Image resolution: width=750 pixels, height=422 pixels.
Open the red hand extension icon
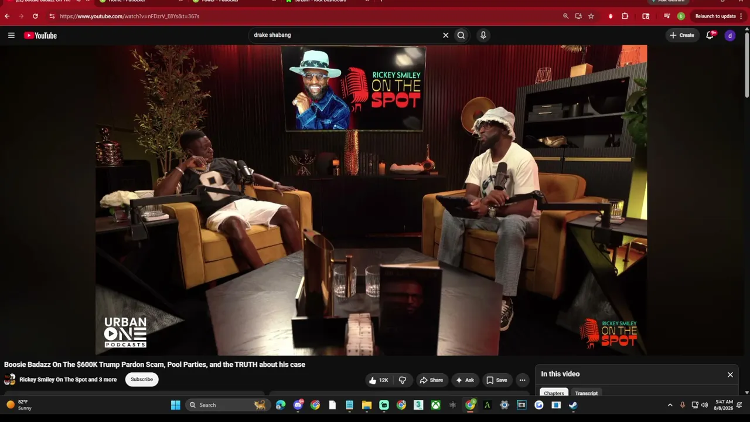611,16
